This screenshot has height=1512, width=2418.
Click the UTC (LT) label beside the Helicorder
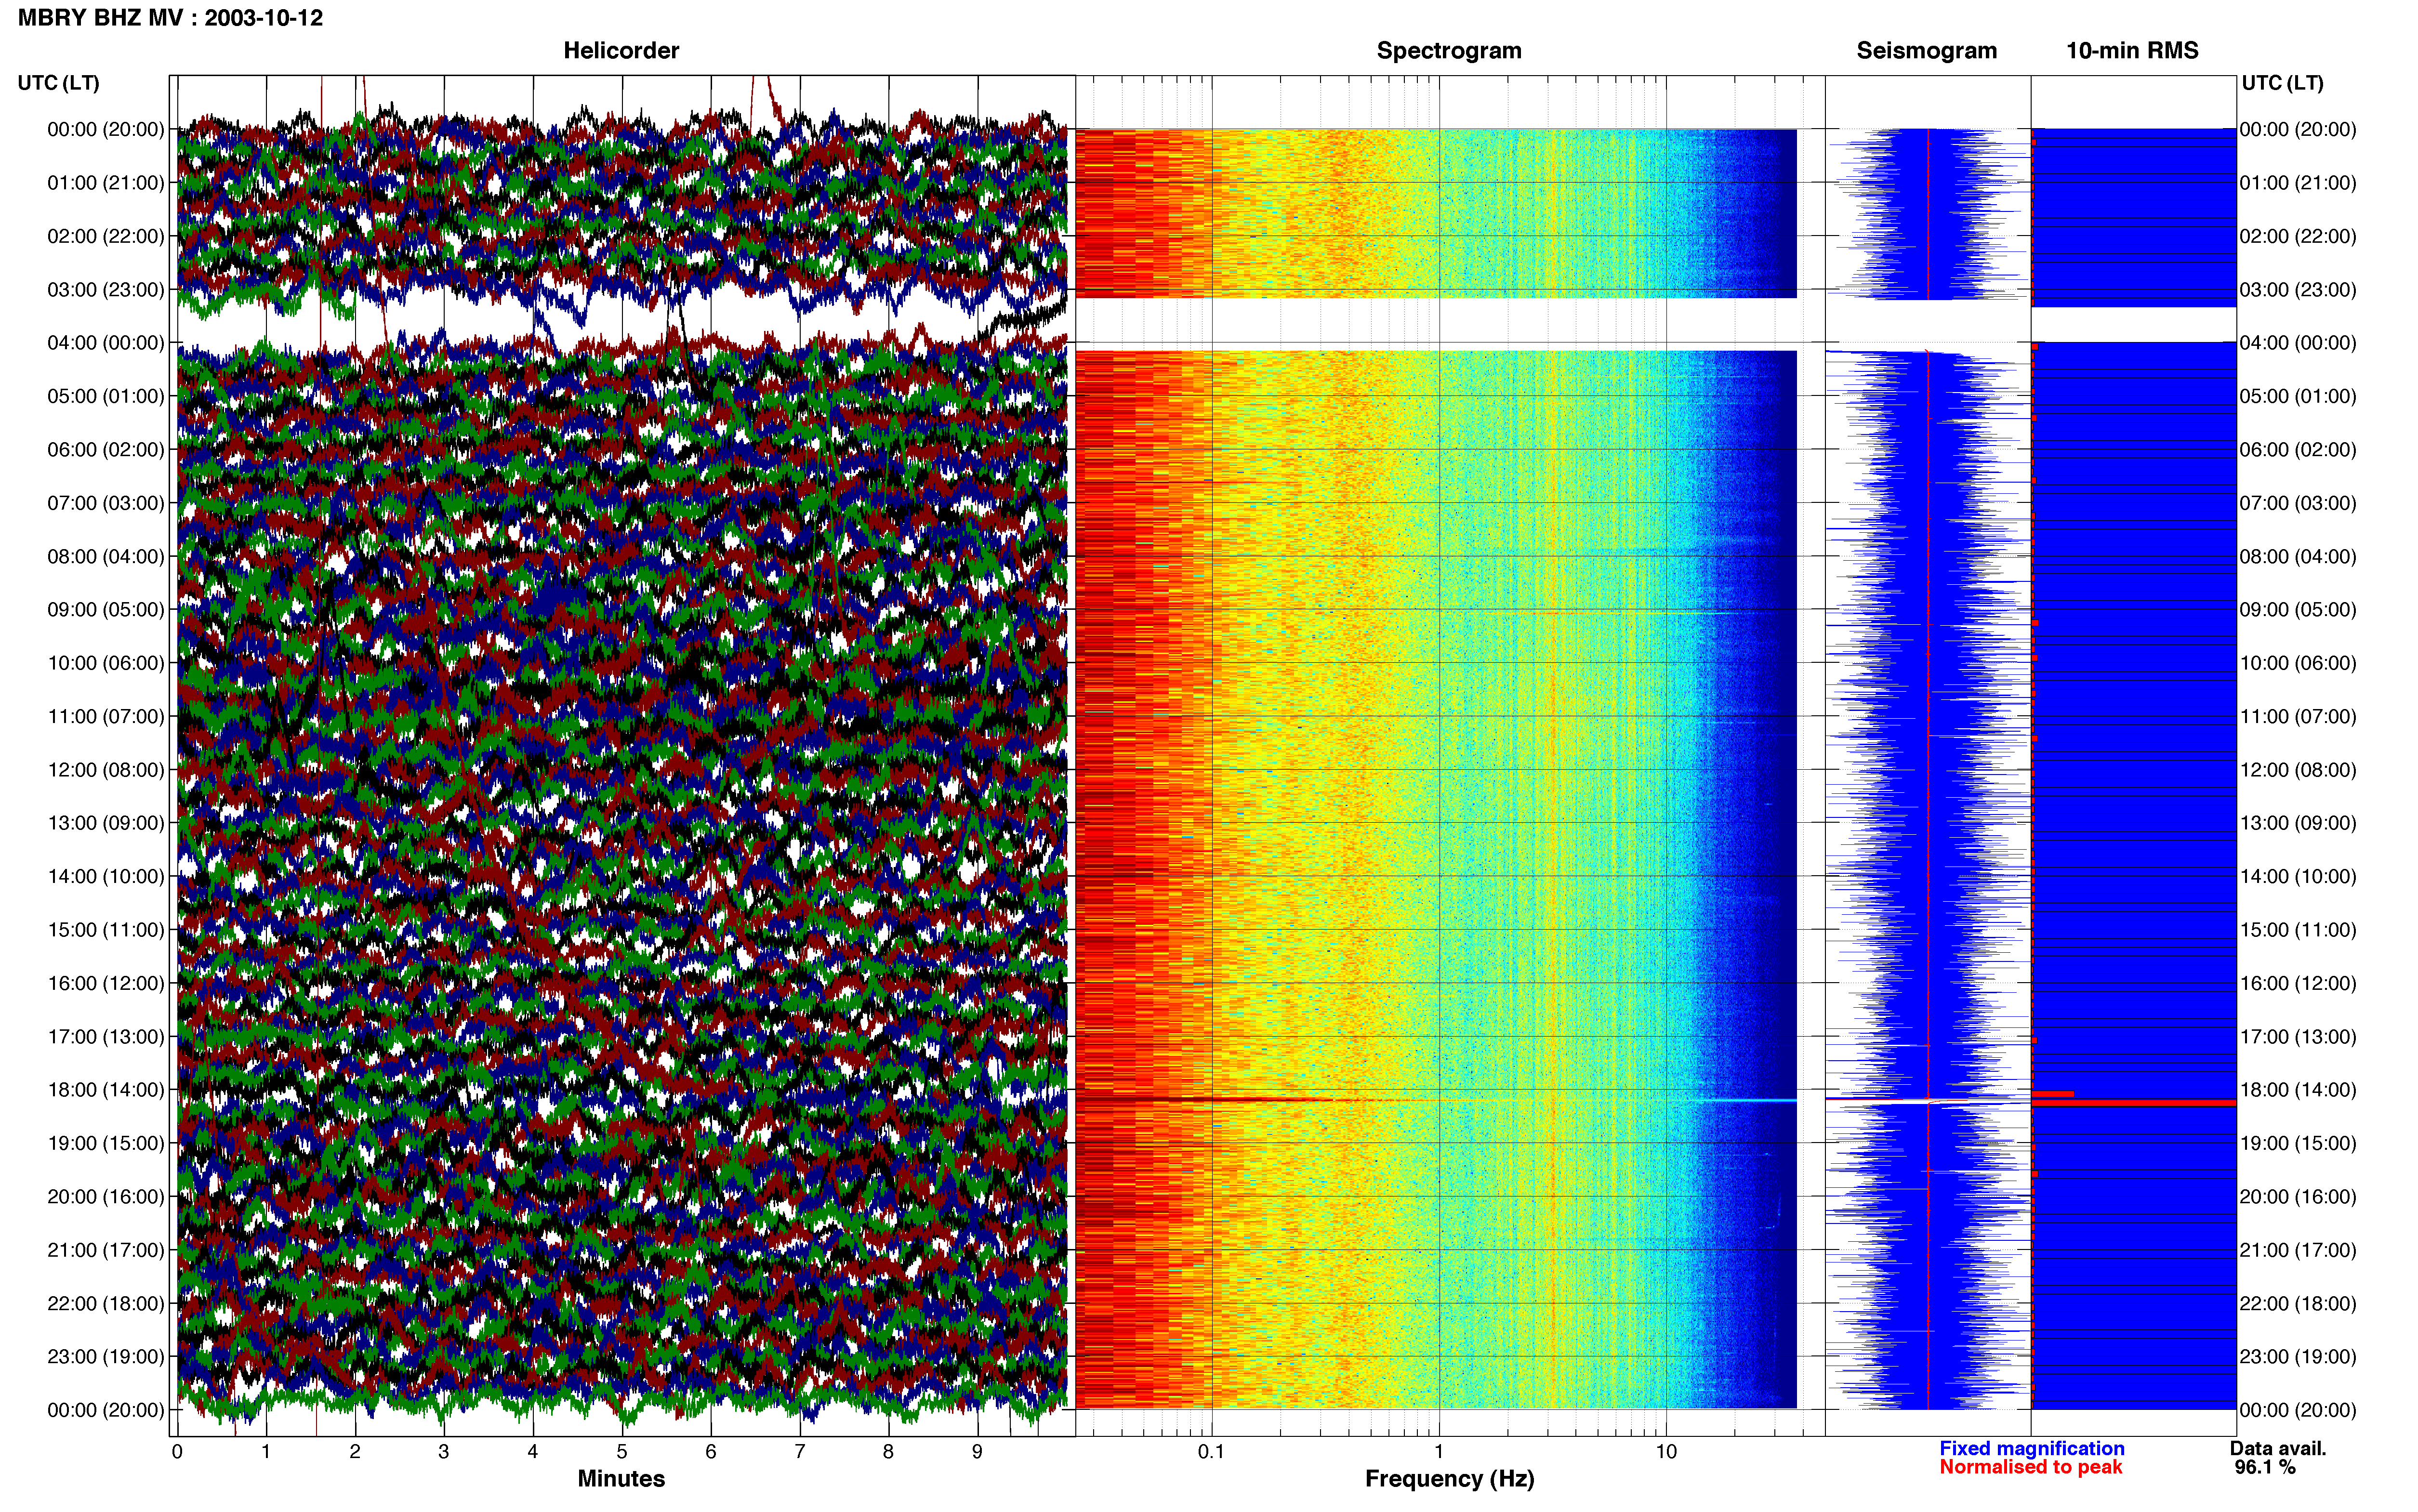59,83
